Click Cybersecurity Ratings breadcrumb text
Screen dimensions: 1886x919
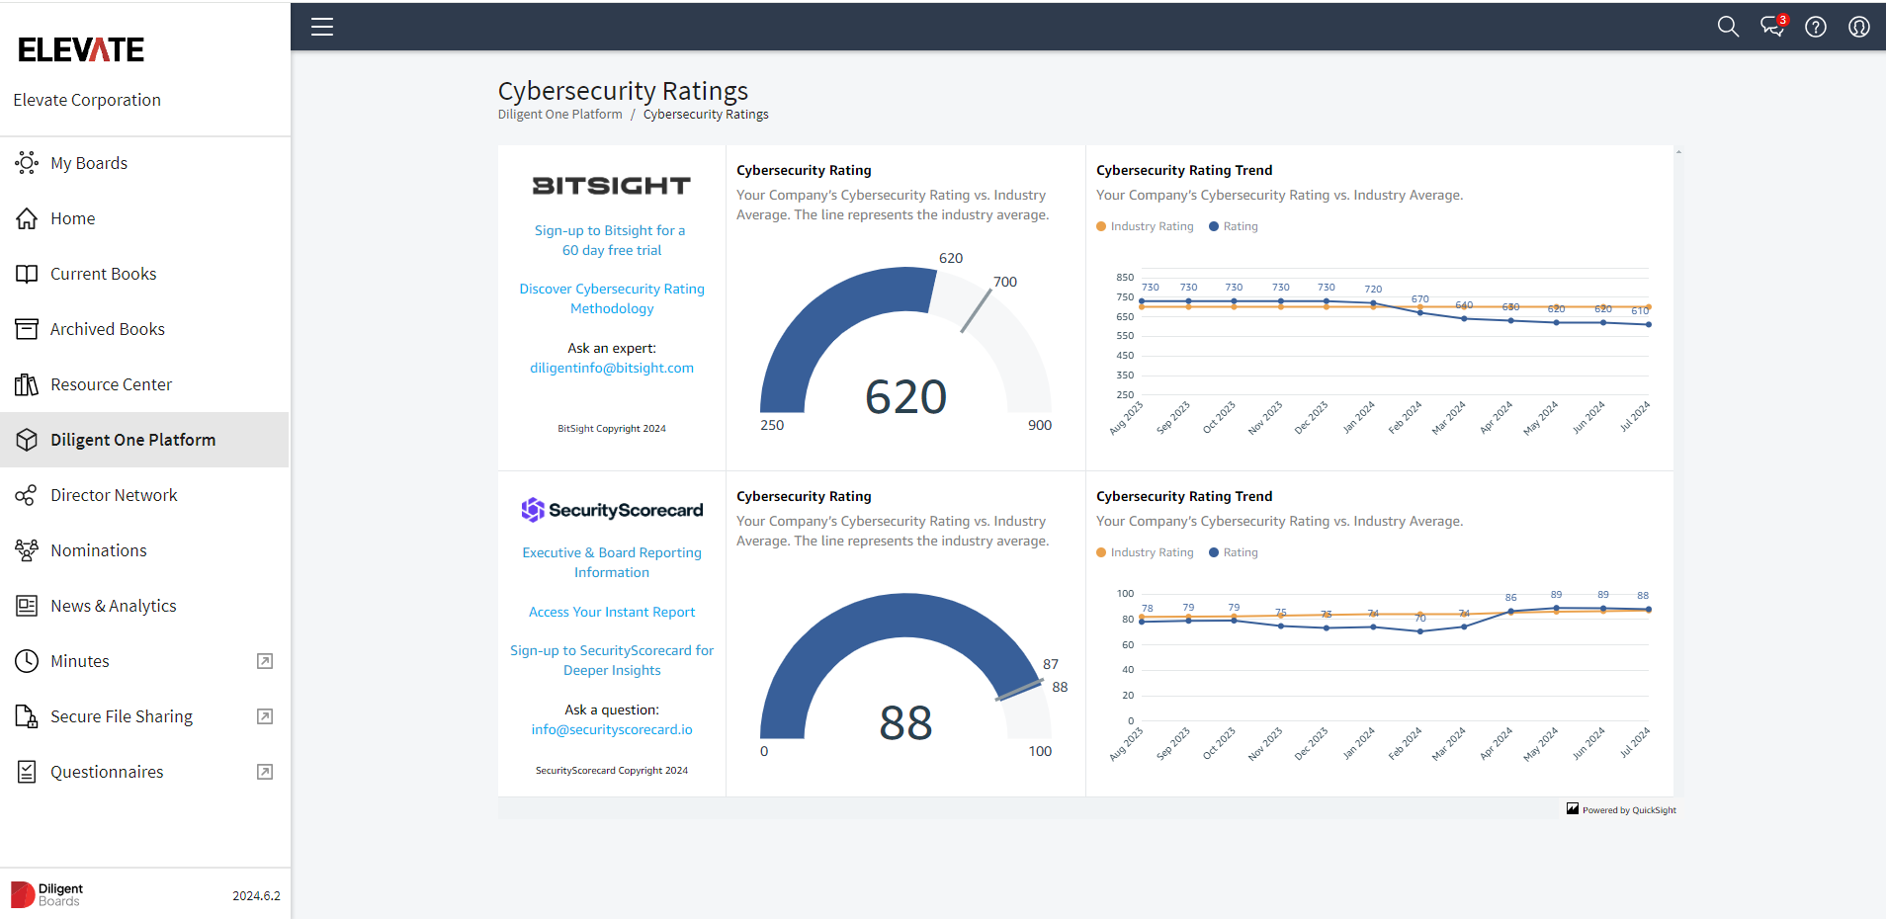click(706, 115)
